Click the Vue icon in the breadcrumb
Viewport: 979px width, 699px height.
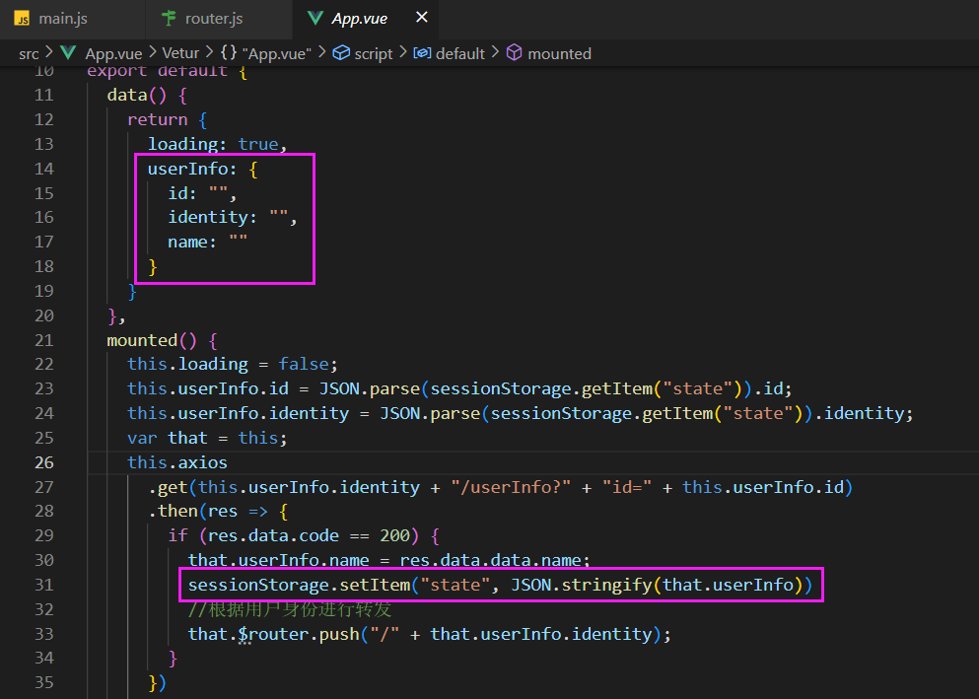click(x=68, y=53)
